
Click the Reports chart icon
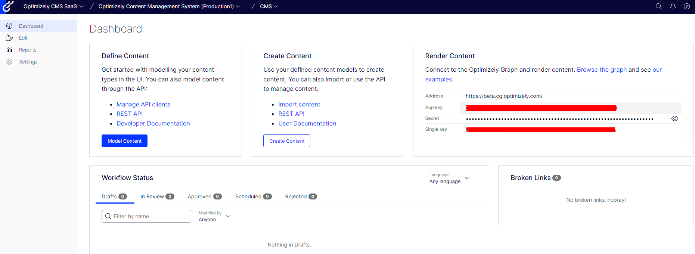(10, 50)
